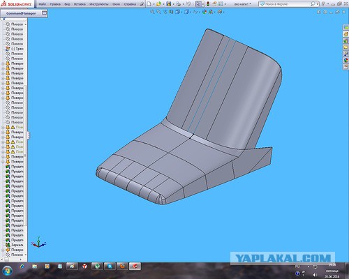This screenshot has width=349, height=279.
Task: Rebuild the model with traffic light icon
Action: 208,4
